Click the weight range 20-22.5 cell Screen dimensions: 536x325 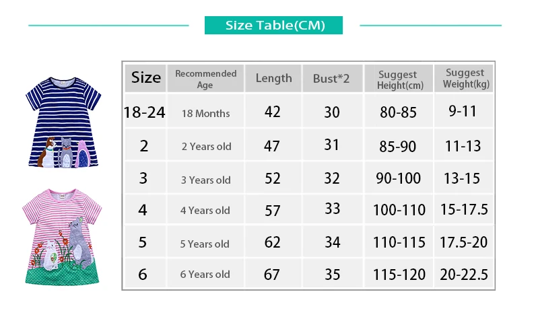[464, 273]
